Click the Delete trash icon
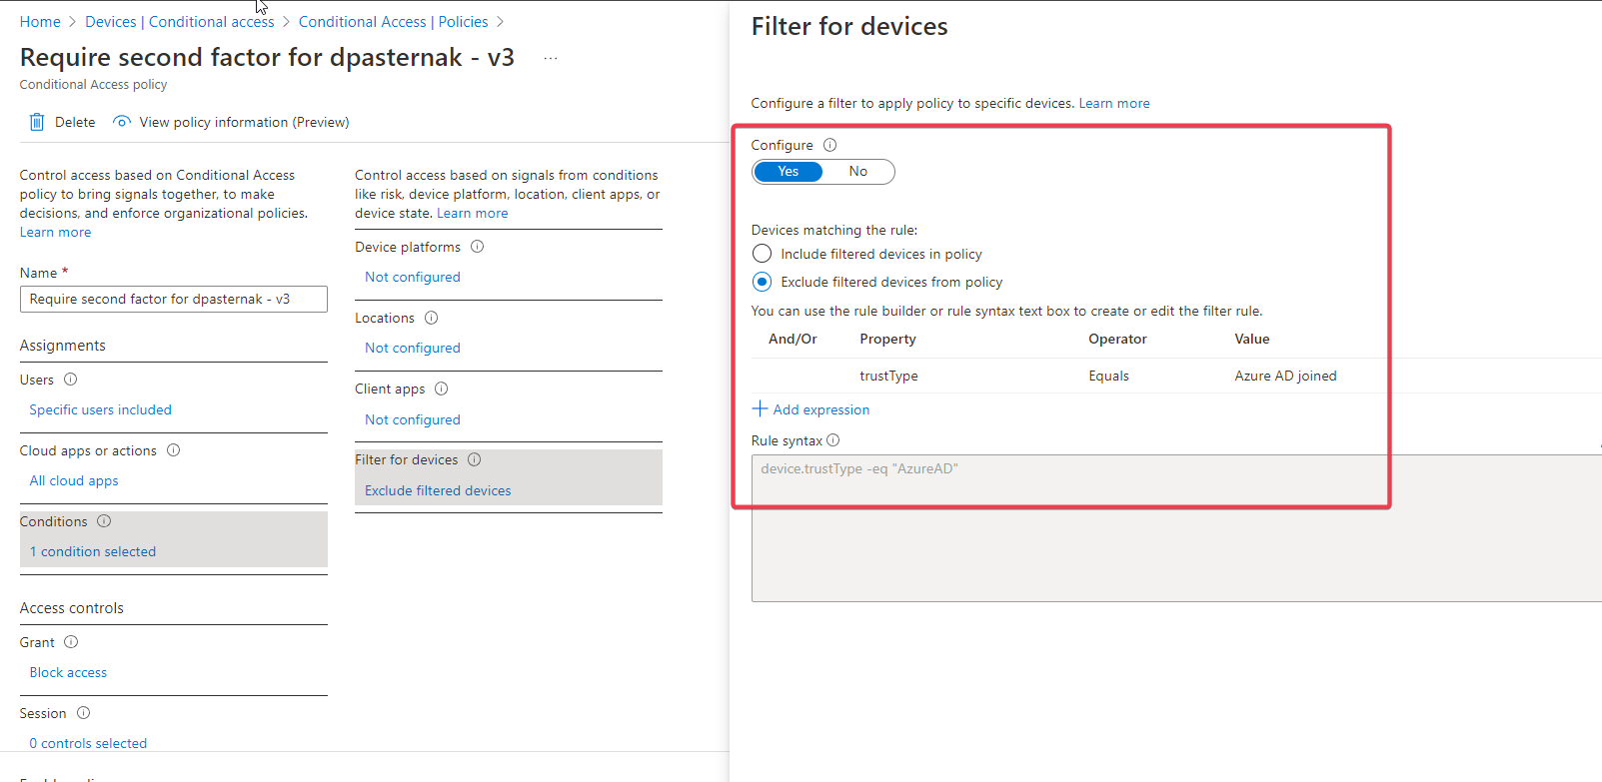This screenshot has height=782, width=1602. (37, 122)
